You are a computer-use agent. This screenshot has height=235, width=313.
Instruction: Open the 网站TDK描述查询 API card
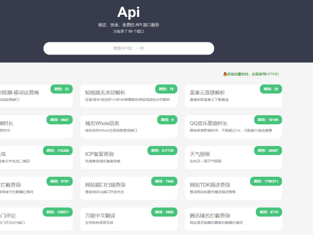[233, 188]
